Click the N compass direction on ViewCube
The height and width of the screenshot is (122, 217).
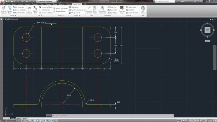pos(208,23)
